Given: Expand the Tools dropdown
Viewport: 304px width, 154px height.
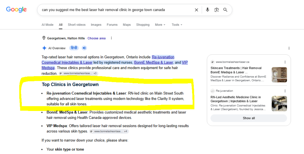Looking at the screenshot, I should point(177,25).
